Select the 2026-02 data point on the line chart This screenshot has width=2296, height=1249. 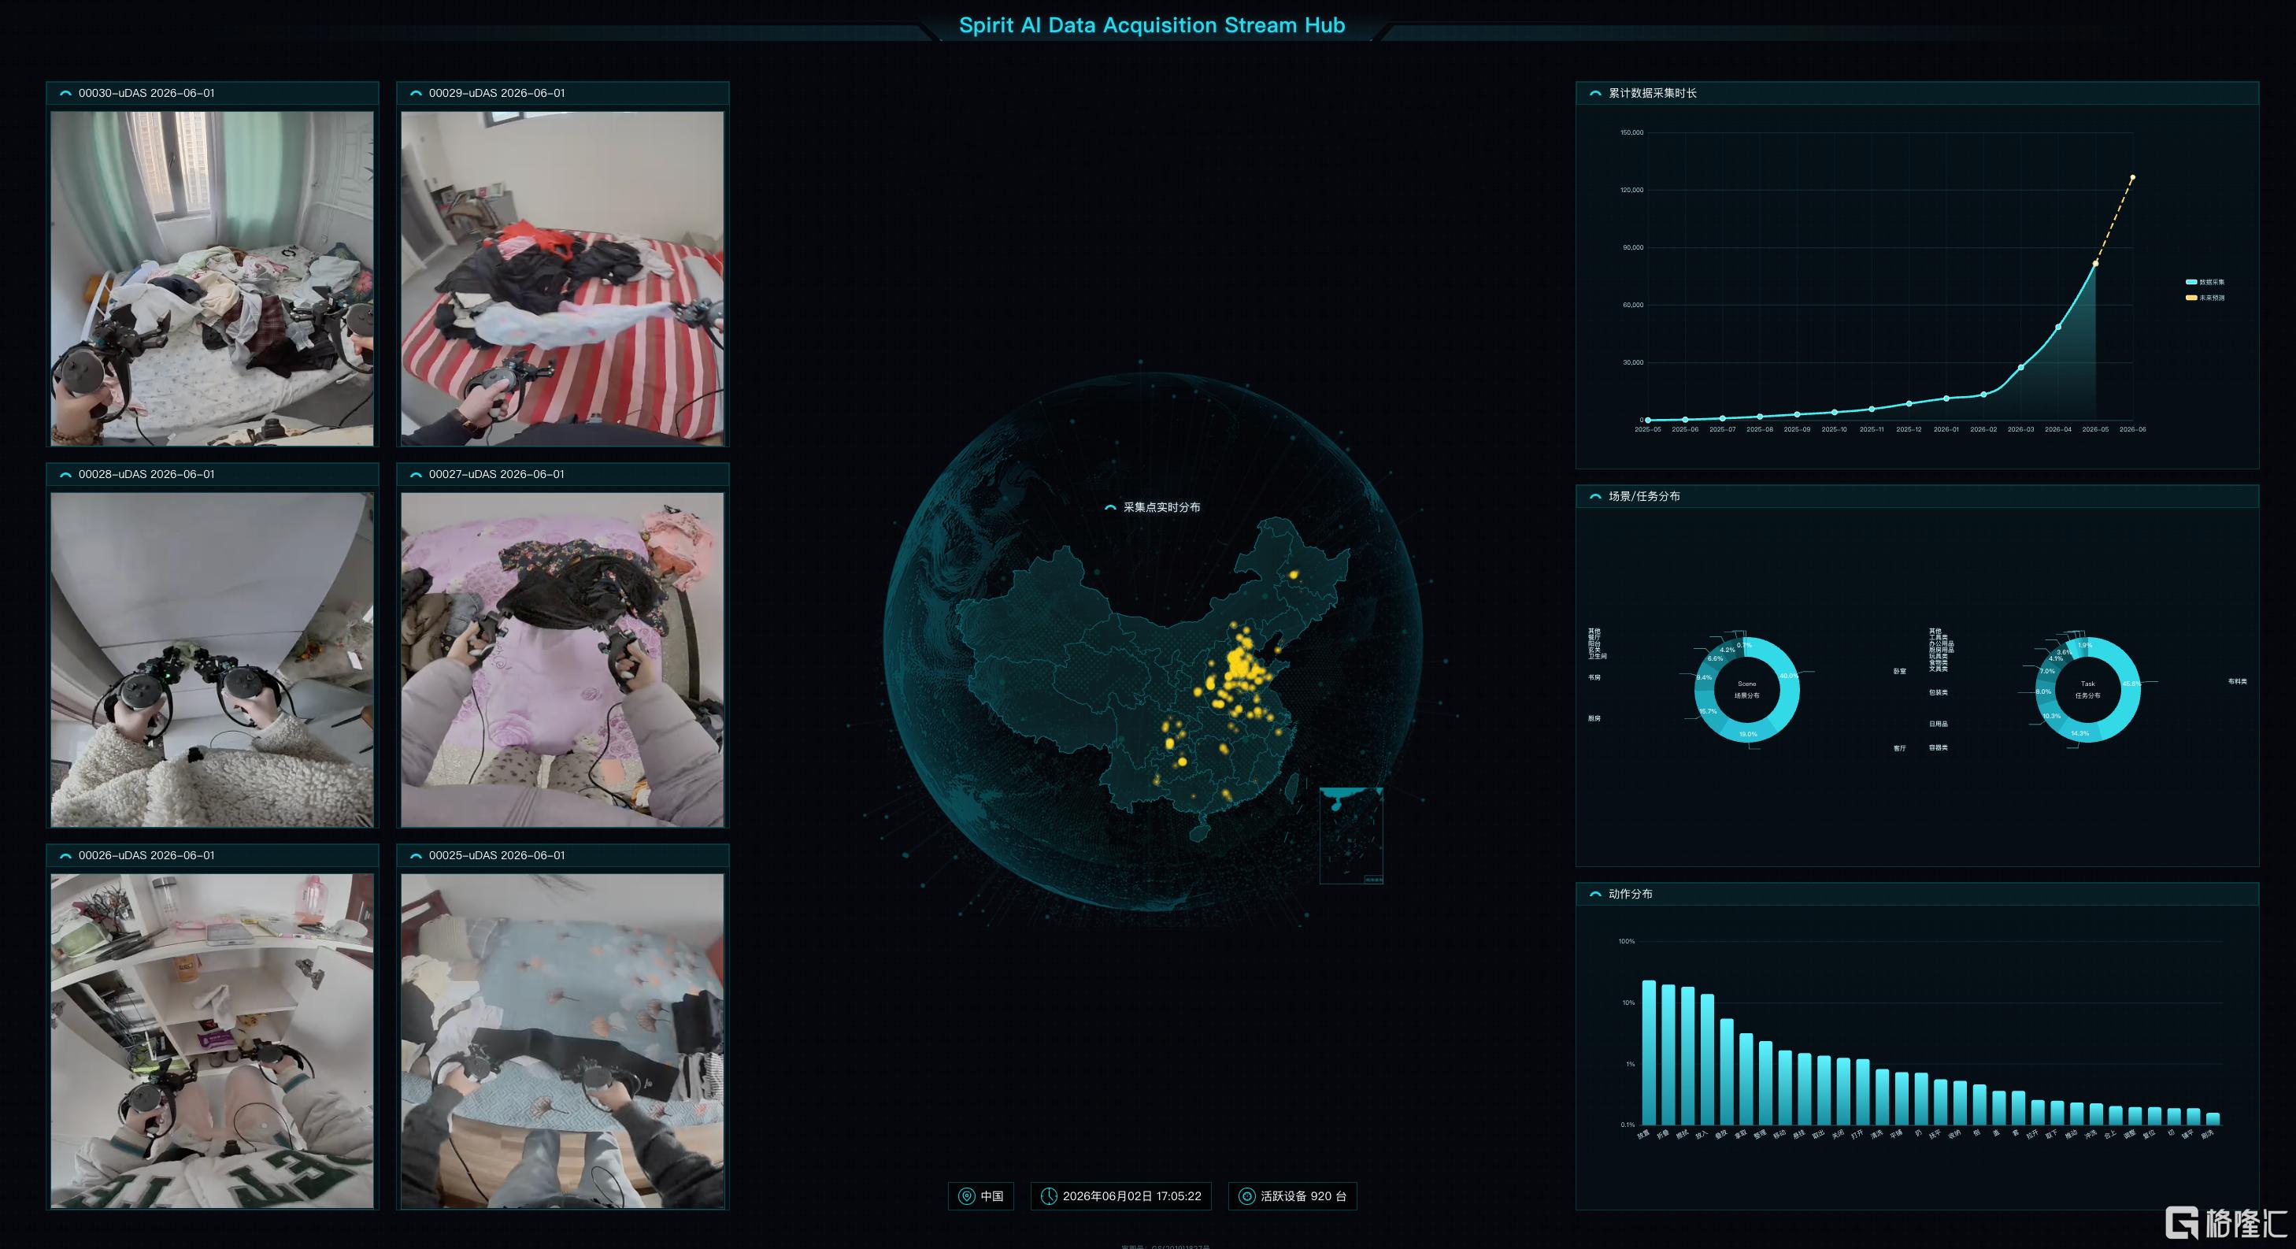(1983, 394)
